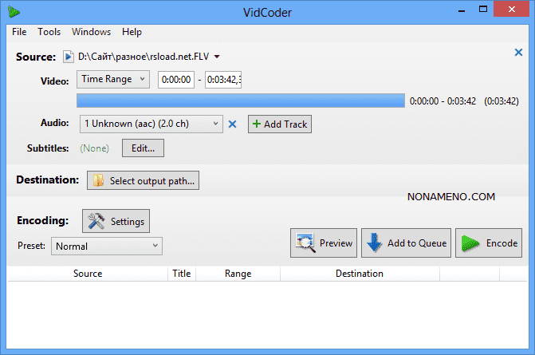Viewport: 535px width, 355px height.
Task: Click the Preview magnifier button
Action: pos(324,243)
